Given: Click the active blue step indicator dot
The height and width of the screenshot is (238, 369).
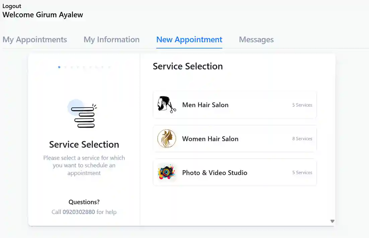Looking at the screenshot, I should [x=59, y=67].
